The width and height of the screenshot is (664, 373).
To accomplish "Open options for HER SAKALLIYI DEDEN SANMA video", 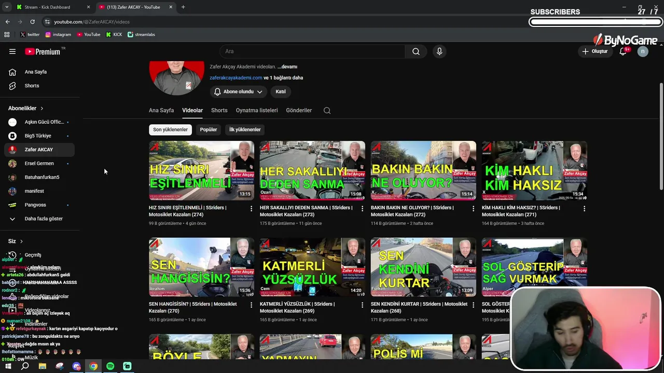I will click(x=362, y=208).
